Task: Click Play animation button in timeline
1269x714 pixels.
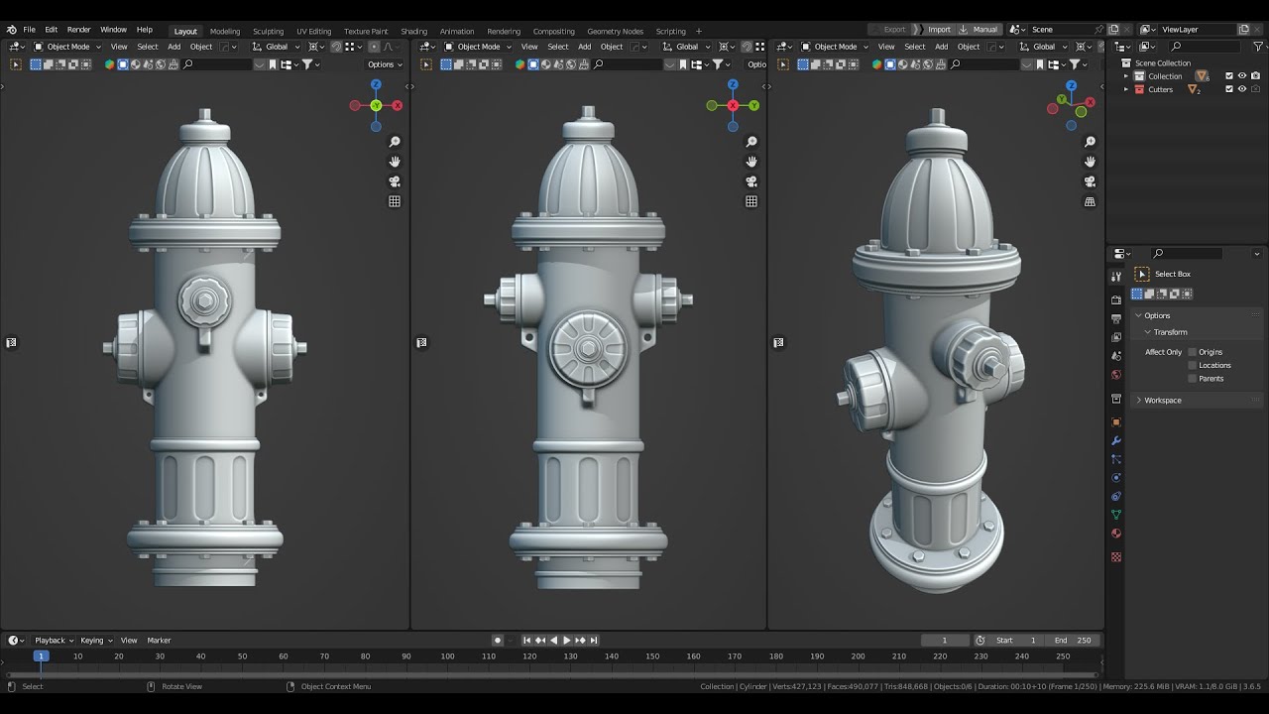Action: (567, 641)
